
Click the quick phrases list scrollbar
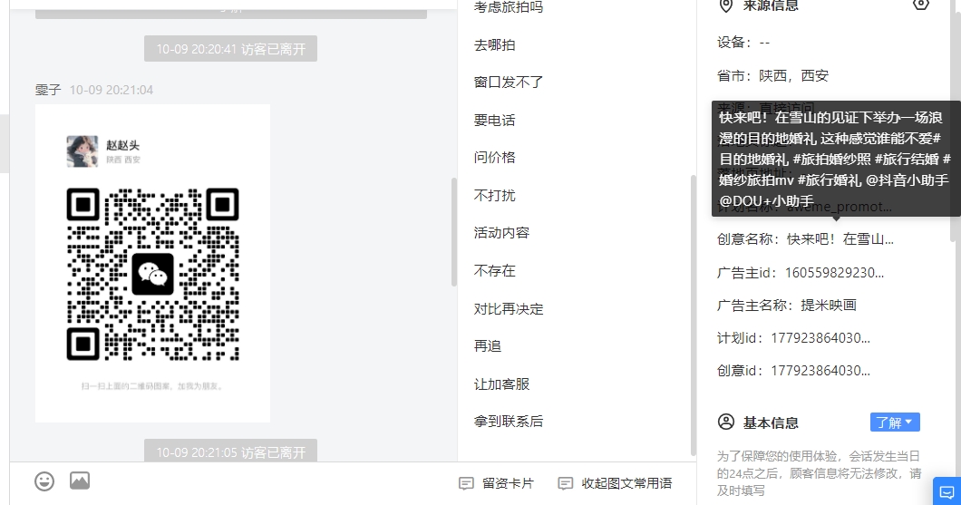pyautogui.click(x=694, y=315)
